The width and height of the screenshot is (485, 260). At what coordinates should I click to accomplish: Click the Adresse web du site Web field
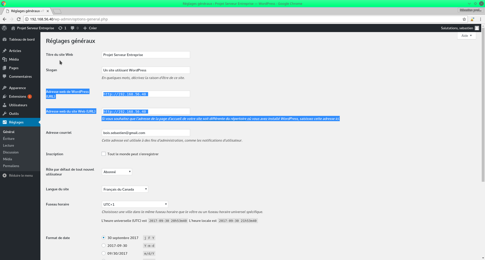pyautogui.click(x=146, y=111)
